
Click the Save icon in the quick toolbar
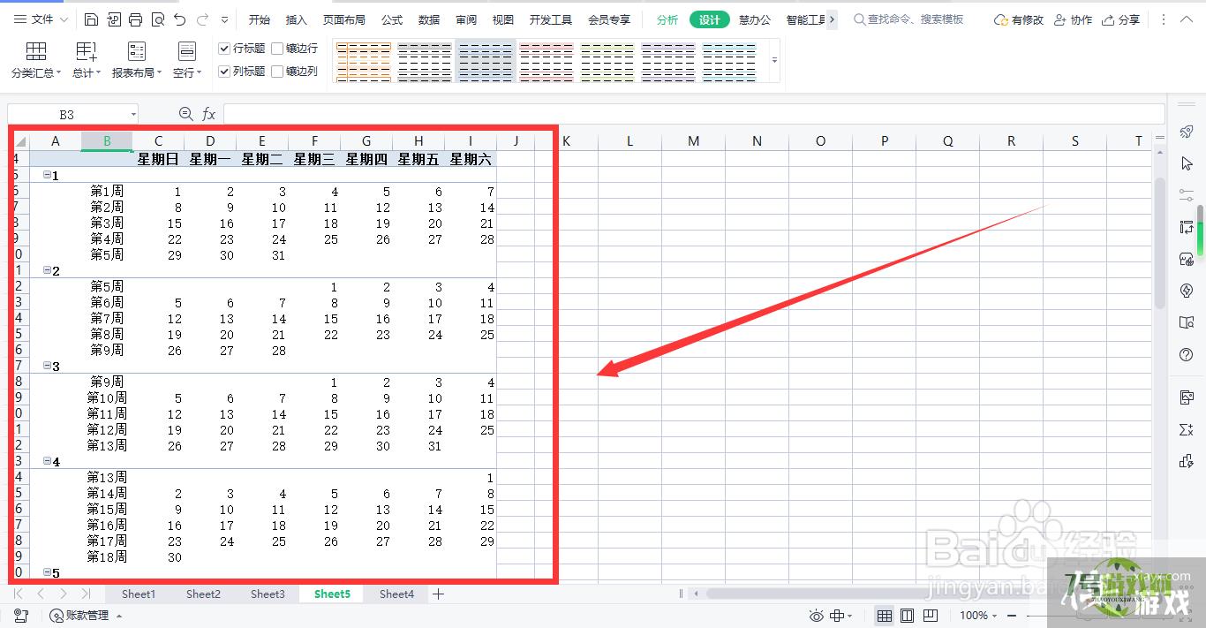[x=92, y=19]
